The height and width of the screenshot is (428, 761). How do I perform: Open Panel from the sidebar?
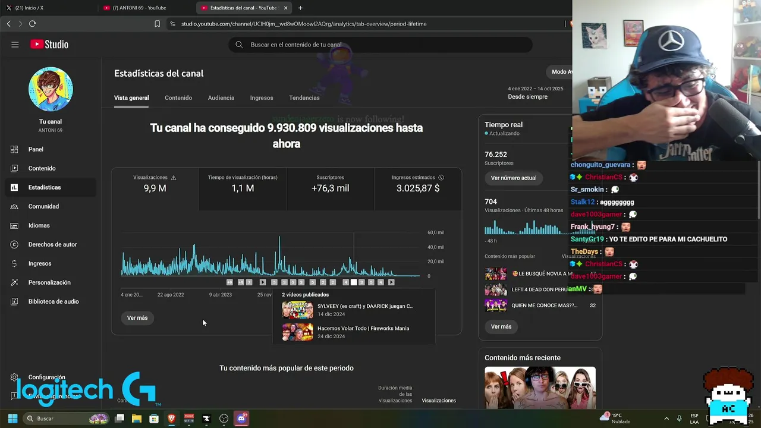[x=51, y=149]
